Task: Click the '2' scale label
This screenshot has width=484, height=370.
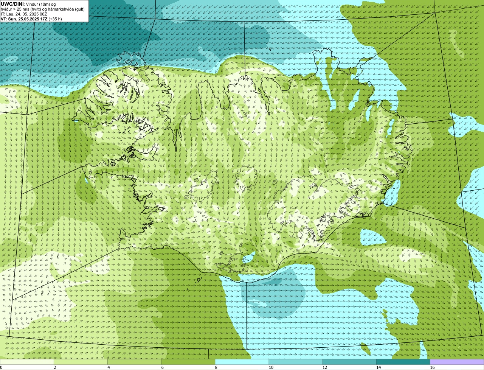Action: point(55,367)
